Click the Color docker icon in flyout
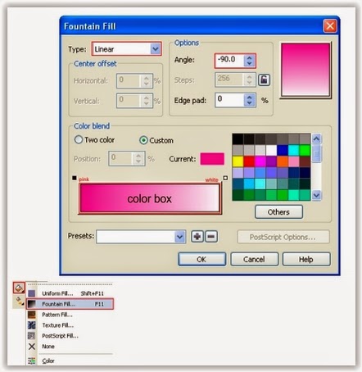This screenshot has width=362, height=372. [32, 361]
